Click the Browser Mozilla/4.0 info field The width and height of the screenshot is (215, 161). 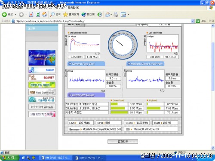95,129
